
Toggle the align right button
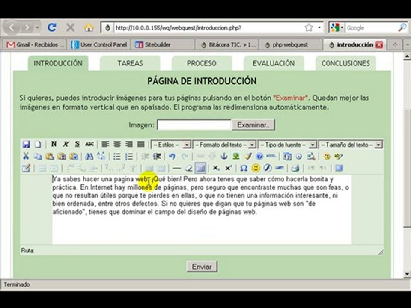click(x=129, y=144)
